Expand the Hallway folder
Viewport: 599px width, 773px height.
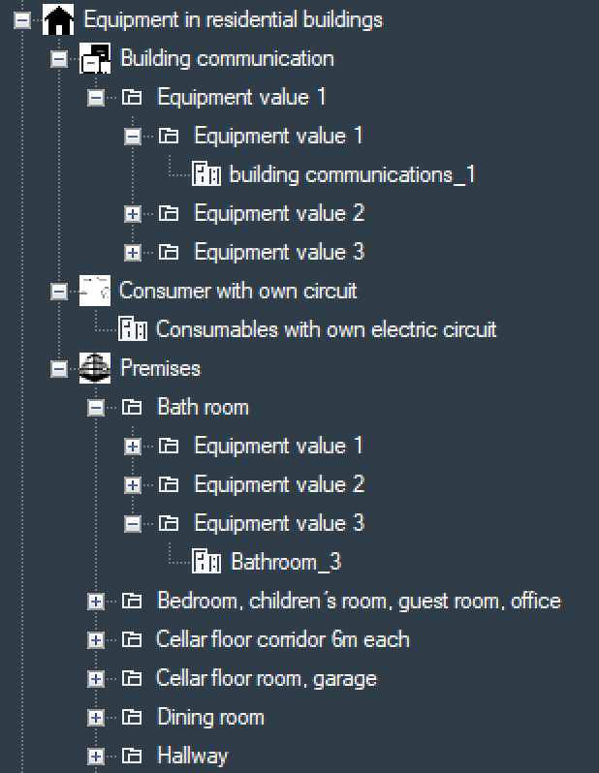coord(96,757)
